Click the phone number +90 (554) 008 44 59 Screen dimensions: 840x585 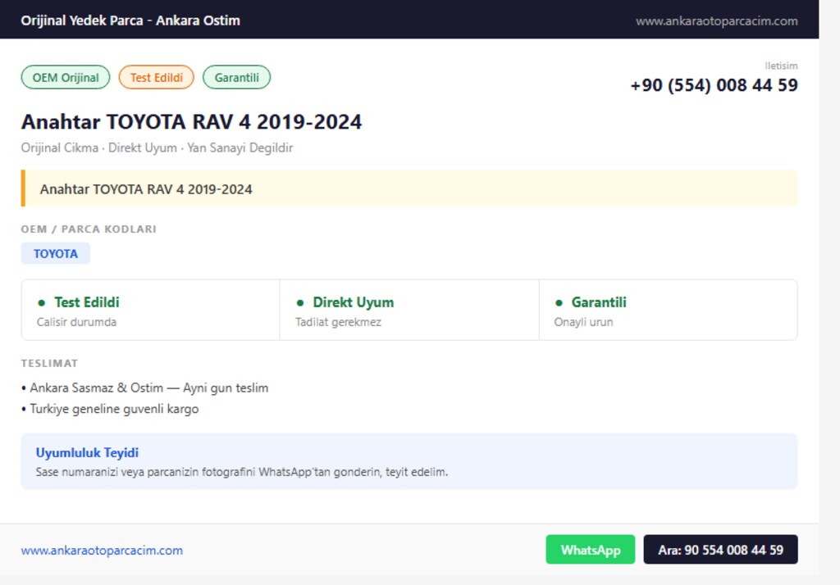pyautogui.click(x=714, y=85)
